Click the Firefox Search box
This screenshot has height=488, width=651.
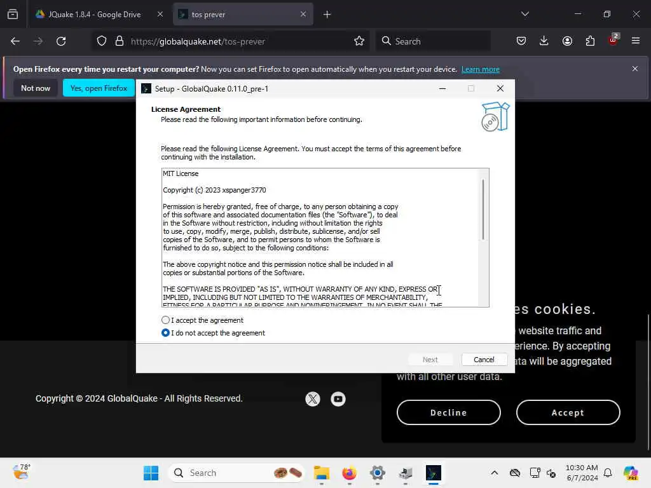(434, 41)
